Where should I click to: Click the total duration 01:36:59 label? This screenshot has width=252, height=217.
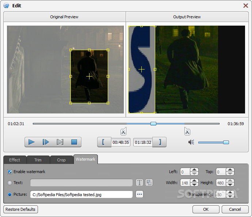point(236,124)
